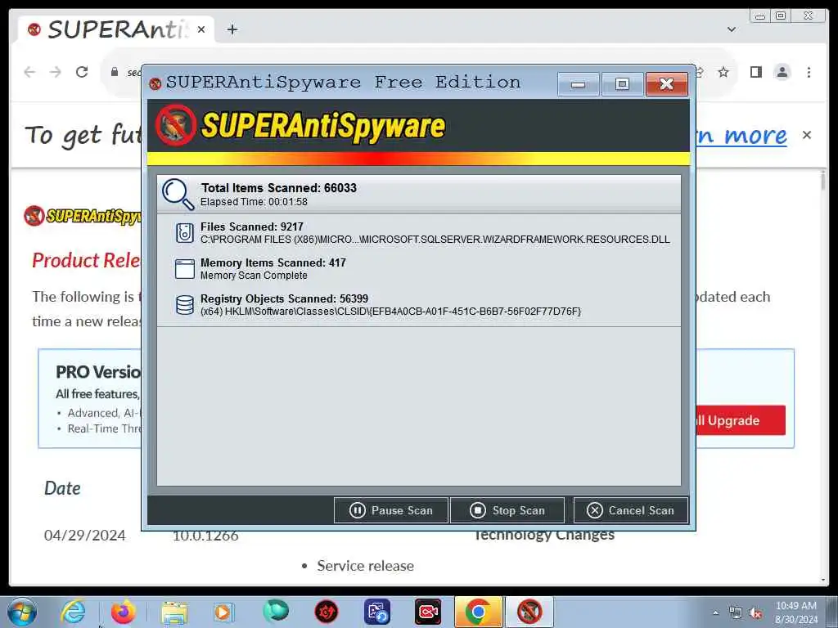Viewport: 838px width, 628px height.
Task: Click the database icon next to Registry Objects Scanned
Action: point(185,305)
